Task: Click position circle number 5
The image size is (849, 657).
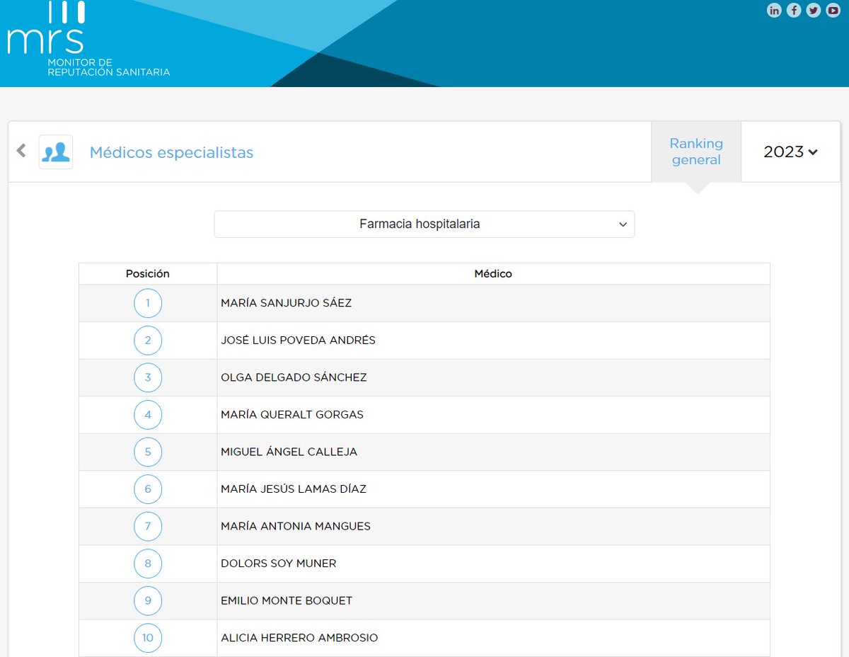Action: pos(148,452)
